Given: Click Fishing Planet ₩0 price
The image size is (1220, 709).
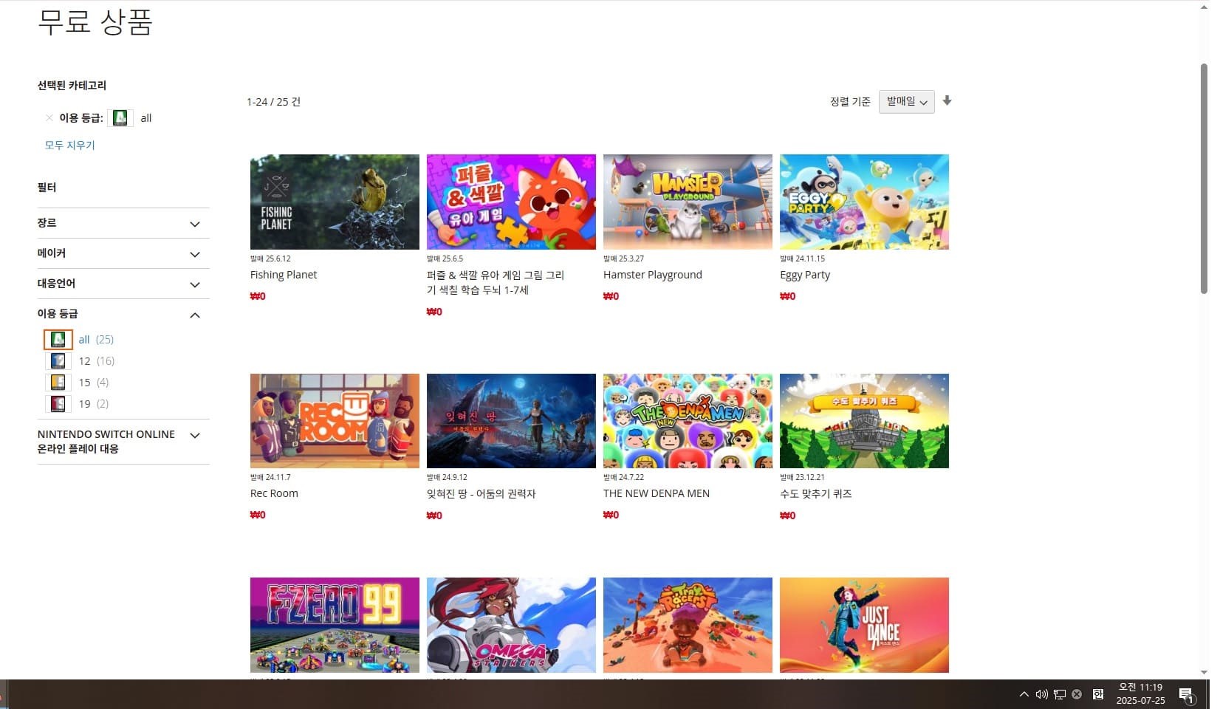Looking at the screenshot, I should click(x=258, y=296).
